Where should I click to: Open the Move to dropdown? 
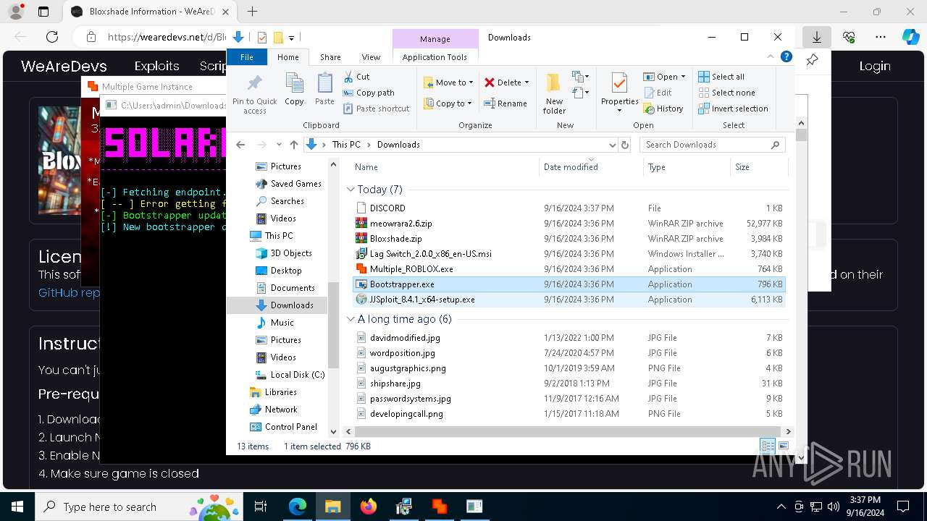tap(448, 82)
